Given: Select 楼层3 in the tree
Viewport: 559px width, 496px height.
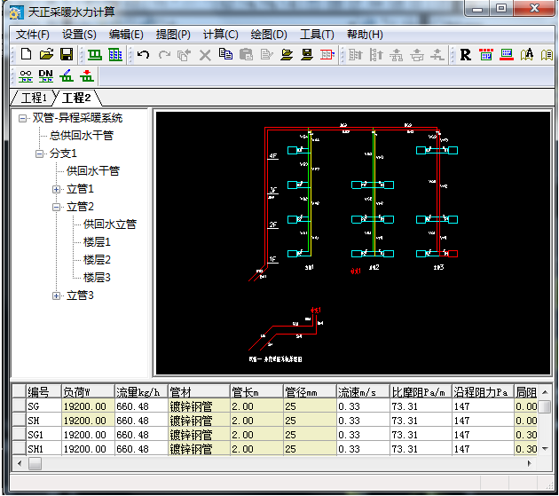Looking at the screenshot, I should point(97,278).
